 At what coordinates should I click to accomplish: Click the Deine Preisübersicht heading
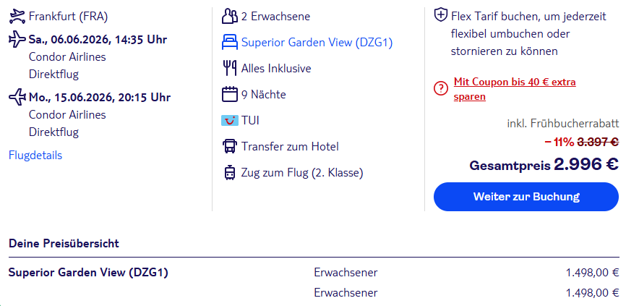pyautogui.click(x=64, y=243)
